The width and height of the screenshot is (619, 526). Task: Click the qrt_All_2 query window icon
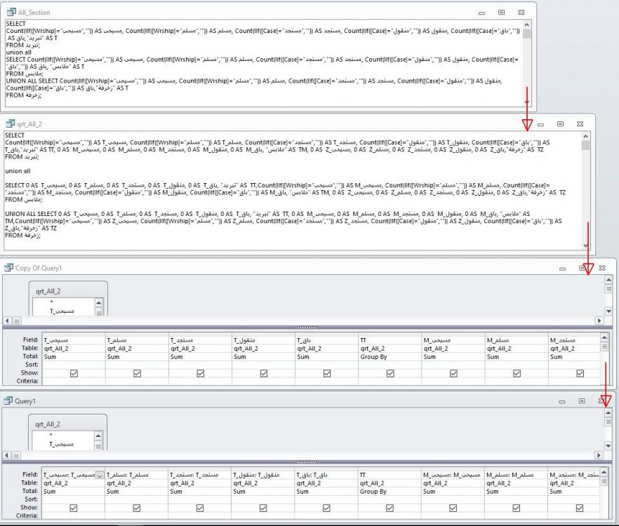(x=11, y=123)
